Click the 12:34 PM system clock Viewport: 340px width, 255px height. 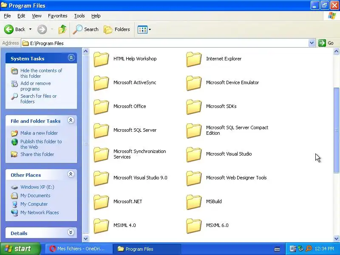tap(324, 249)
